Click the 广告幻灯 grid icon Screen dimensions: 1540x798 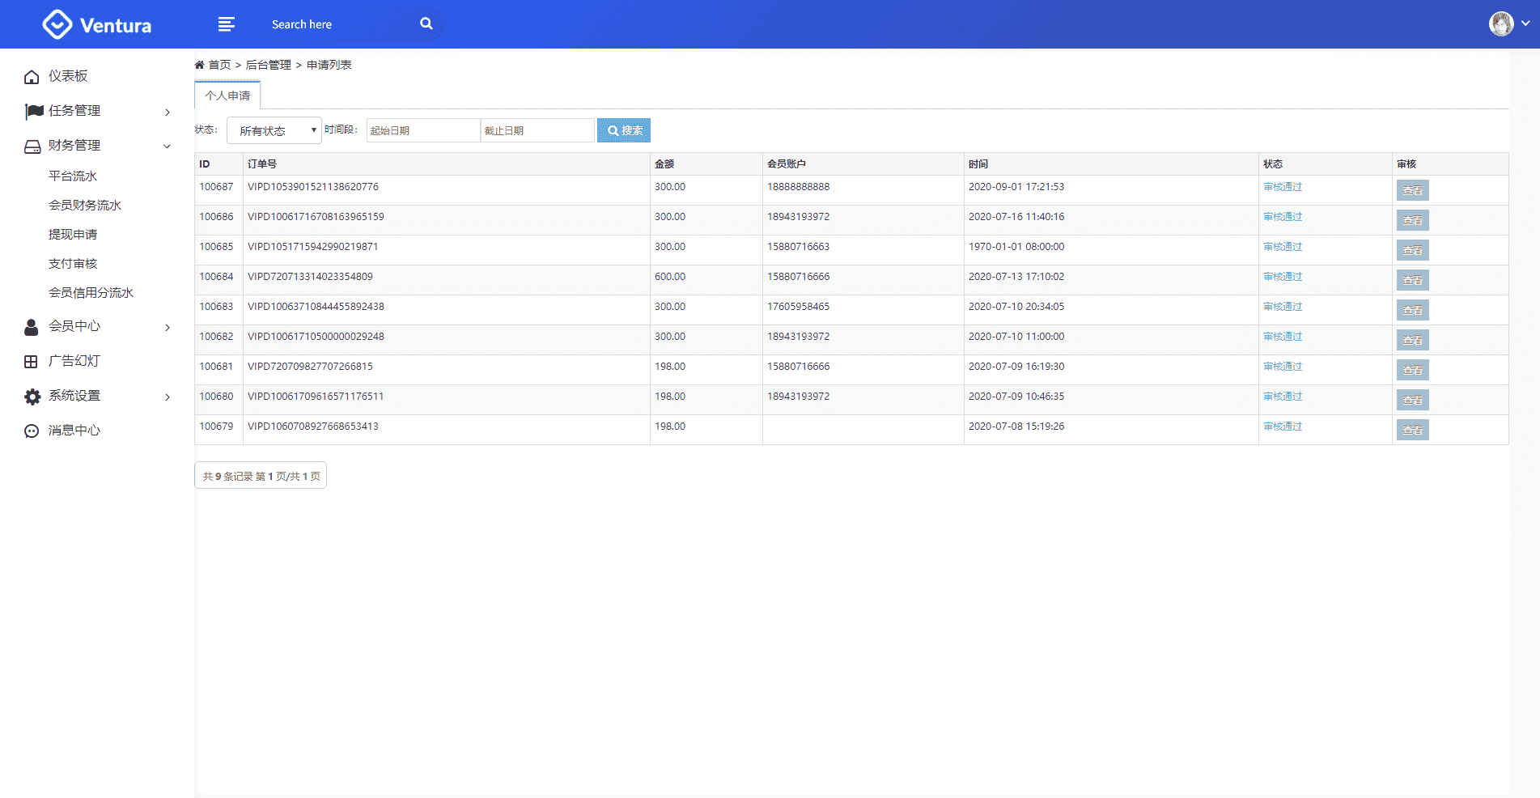click(x=32, y=362)
